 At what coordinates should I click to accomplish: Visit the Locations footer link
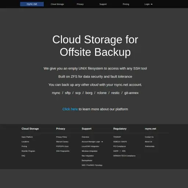tap(25, 142)
